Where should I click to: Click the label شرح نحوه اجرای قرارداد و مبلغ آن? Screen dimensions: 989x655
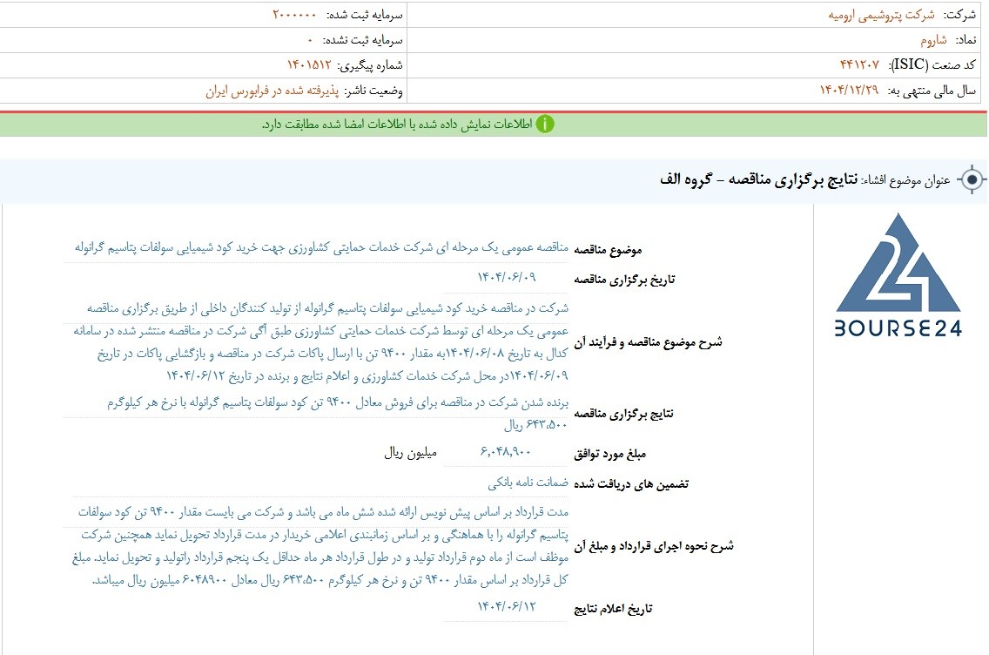(x=654, y=546)
